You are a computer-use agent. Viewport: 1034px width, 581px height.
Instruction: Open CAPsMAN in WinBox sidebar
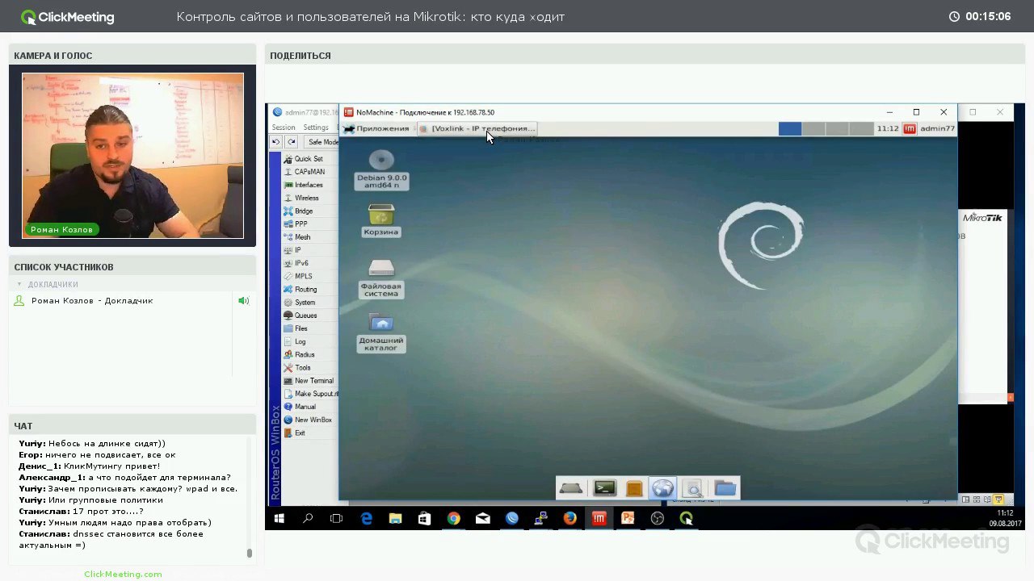[305, 172]
